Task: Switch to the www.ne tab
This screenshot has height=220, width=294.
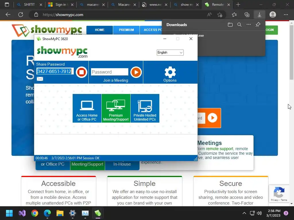Action: click(x=154, y=5)
